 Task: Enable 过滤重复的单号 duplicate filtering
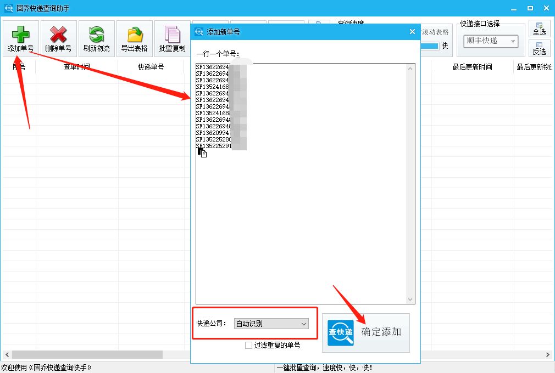(248, 345)
